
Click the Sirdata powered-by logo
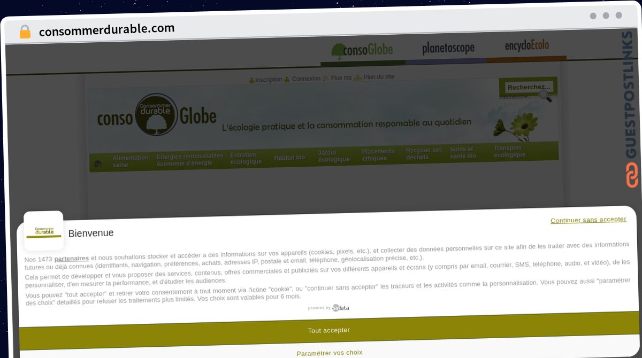point(340,308)
